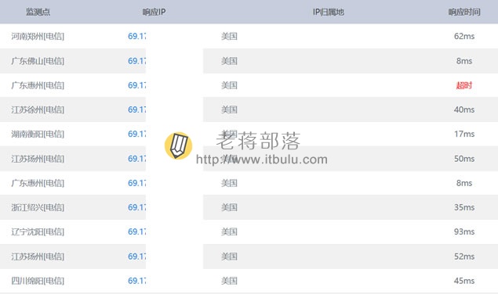This screenshot has height=294, width=498.
Task: Click 8ms in the second 广东惠州 row
Action: (x=464, y=183)
